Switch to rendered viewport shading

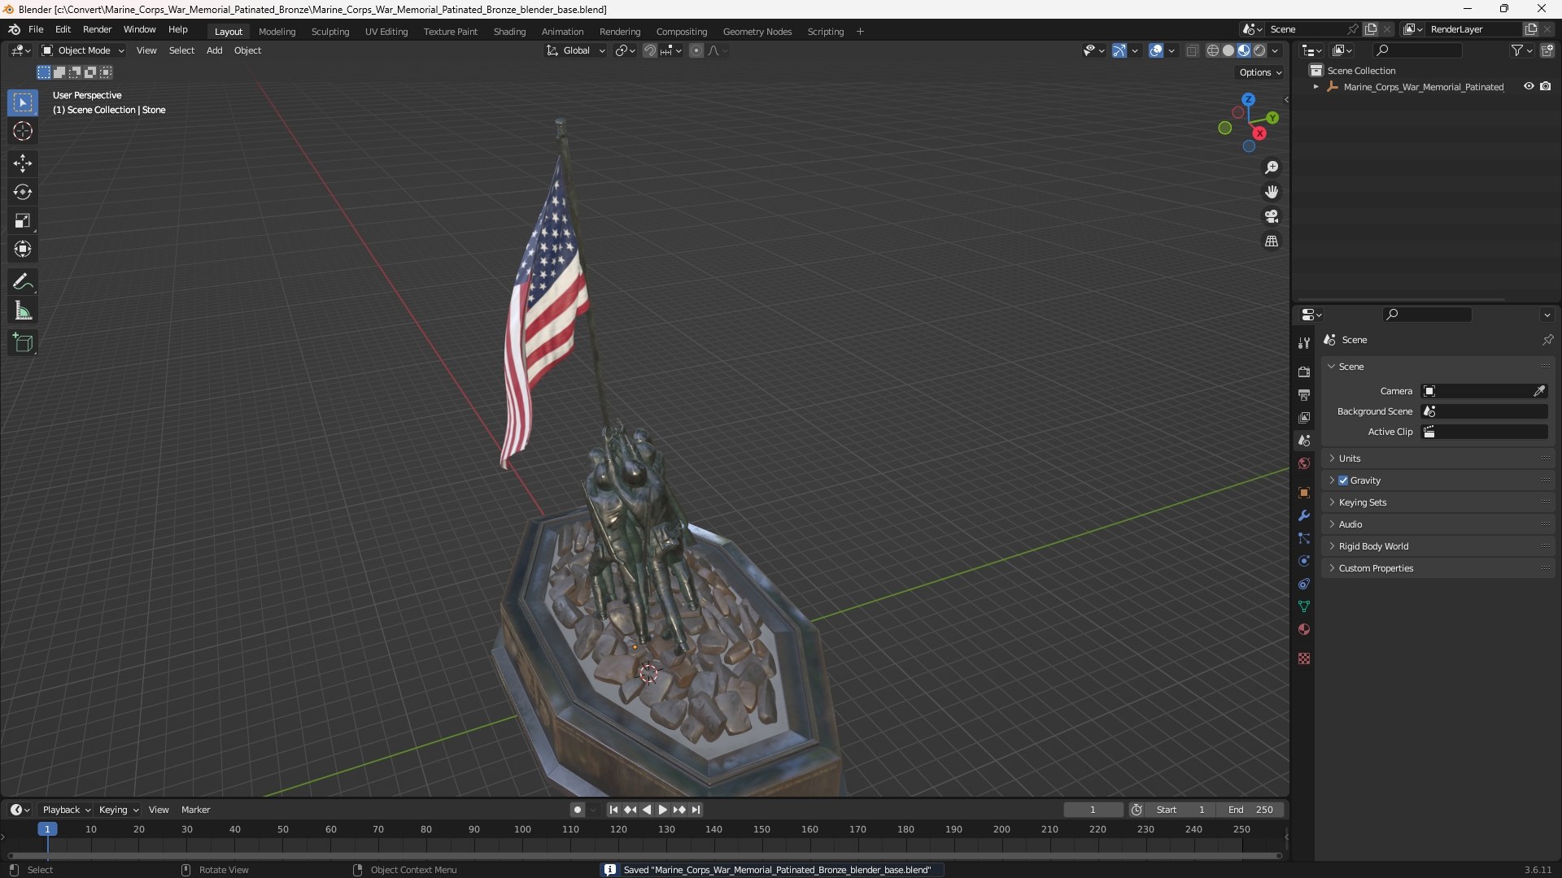tap(1259, 50)
